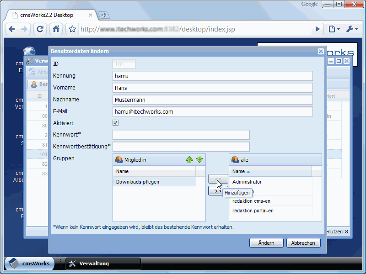Select user row with ID 81
The image size is (366, 274).
point(38,145)
